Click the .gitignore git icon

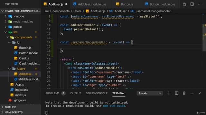[x=10, y=100]
